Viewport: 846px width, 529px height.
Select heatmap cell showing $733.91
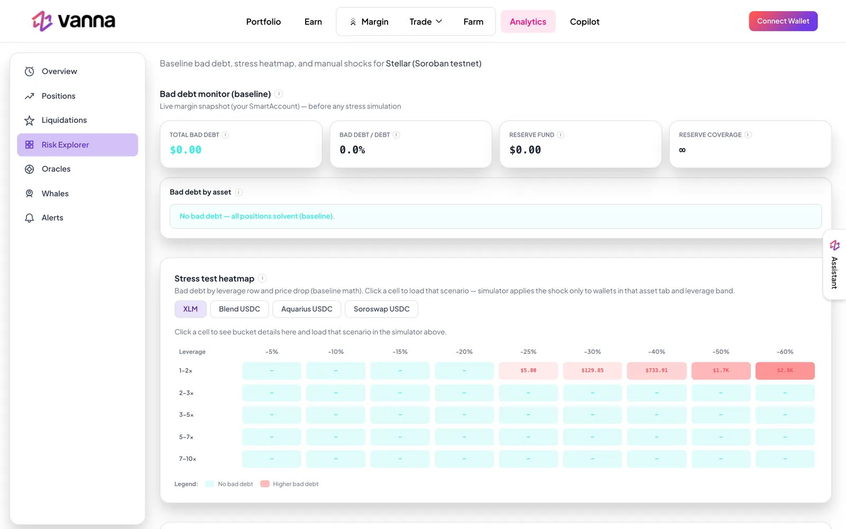click(x=657, y=371)
